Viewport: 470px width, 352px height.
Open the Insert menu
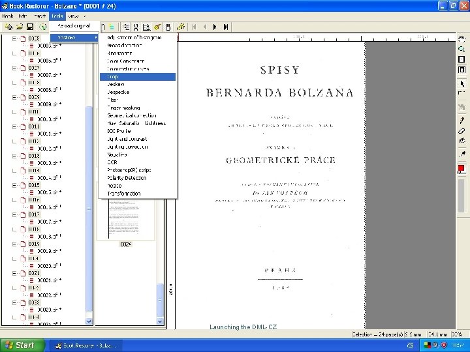[x=40, y=16]
